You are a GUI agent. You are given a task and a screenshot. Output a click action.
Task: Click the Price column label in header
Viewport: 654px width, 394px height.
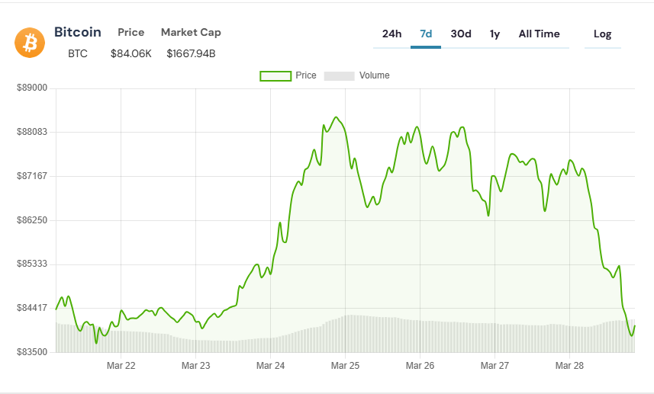pos(131,33)
